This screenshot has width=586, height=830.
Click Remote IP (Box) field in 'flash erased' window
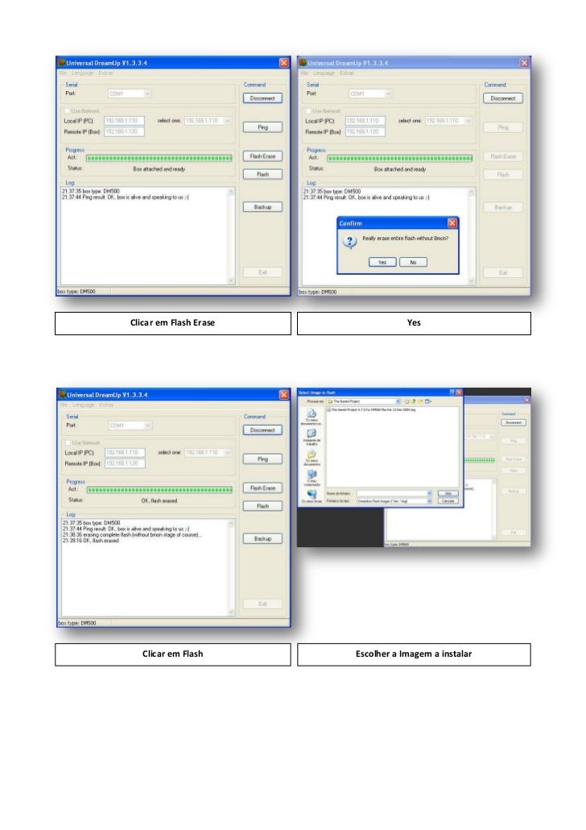click(x=125, y=463)
